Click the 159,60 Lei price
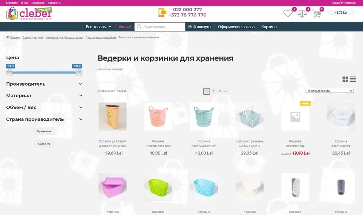Viewport: 363px width, 215px height. tap(112, 153)
